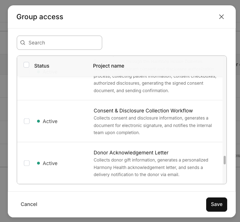Viewport: 240px width, 222px height.
Task: Click the Status column header
Action: pyautogui.click(x=42, y=66)
